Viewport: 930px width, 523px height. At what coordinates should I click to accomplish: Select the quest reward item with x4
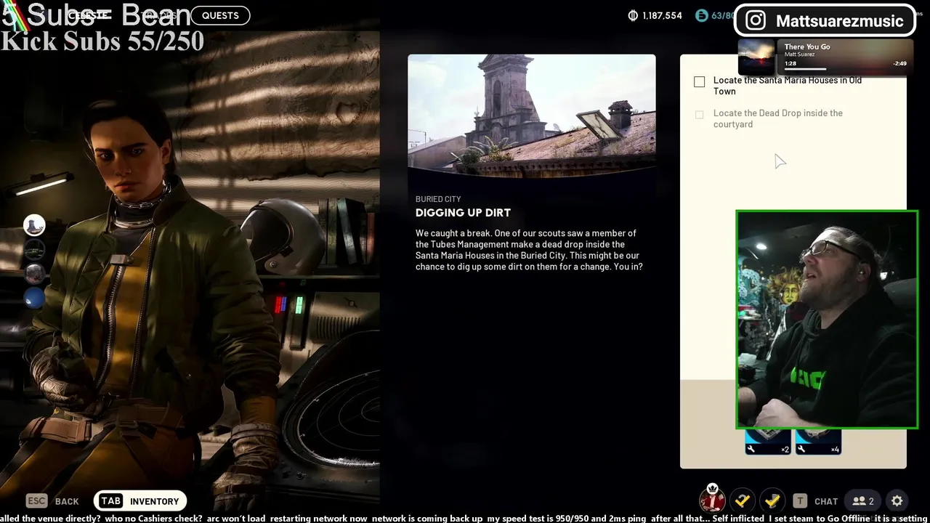click(x=818, y=441)
